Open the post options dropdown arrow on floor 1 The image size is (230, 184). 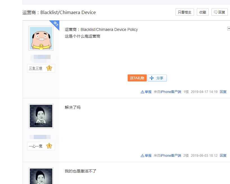[229, 28]
